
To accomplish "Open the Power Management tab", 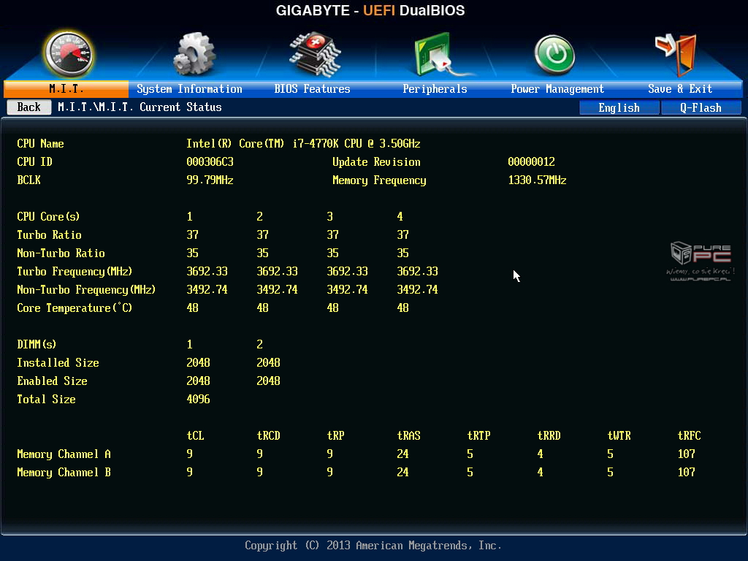I will tap(557, 89).
